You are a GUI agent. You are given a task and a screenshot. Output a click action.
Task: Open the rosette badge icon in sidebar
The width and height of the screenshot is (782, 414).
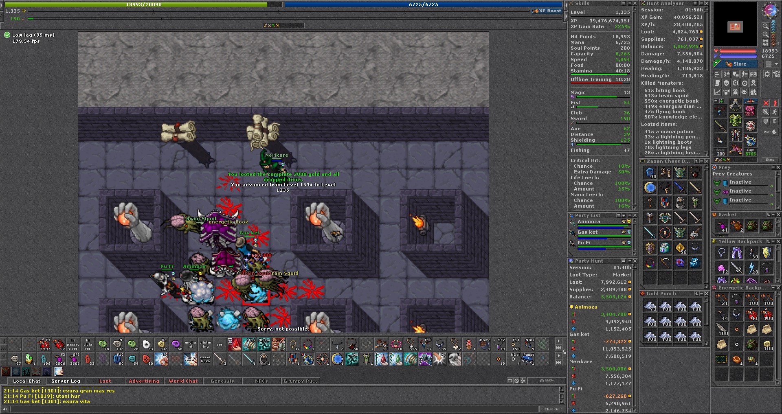coord(753,83)
